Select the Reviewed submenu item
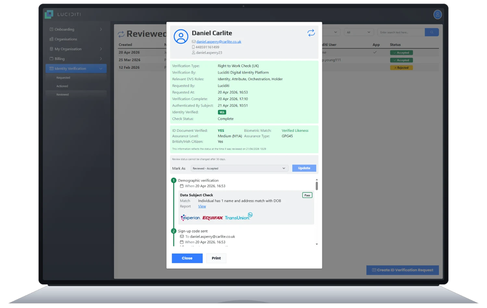This screenshot has height=308, width=487. coord(63,94)
